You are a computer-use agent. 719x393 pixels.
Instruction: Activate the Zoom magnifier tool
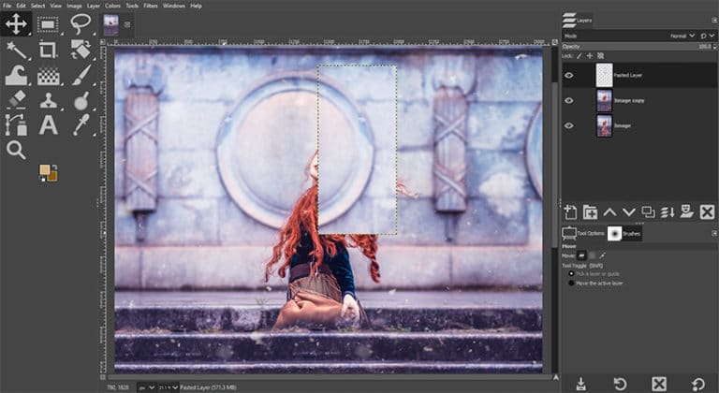(16, 150)
